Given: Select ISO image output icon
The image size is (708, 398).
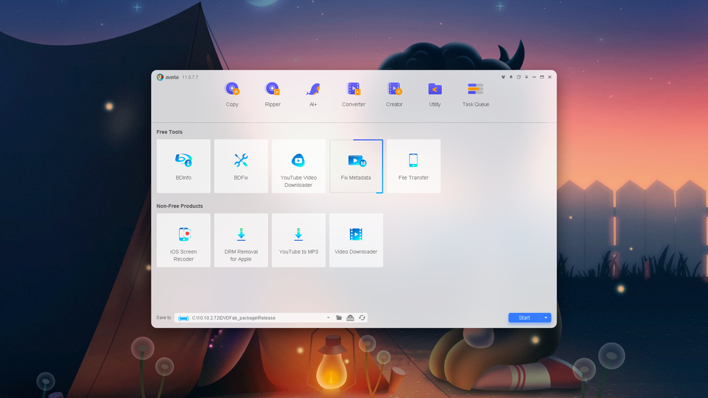Looking at the screenshot, I should pos(350,318).
